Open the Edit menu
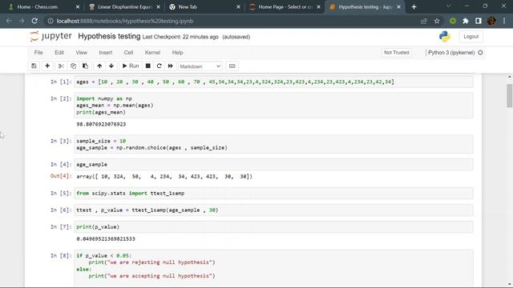This screenshot has width=513, height=288. click(x=59, y=53)
